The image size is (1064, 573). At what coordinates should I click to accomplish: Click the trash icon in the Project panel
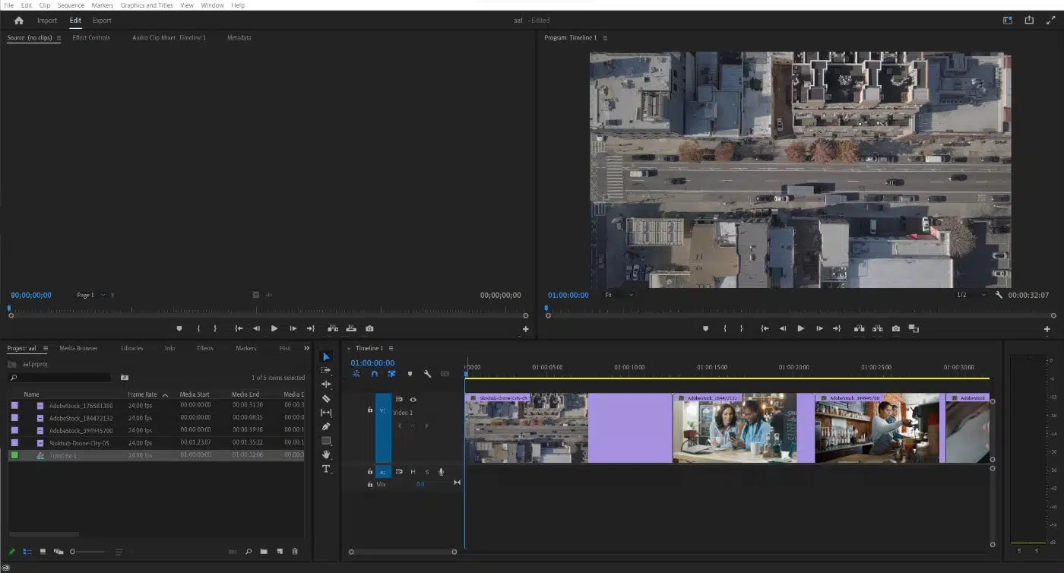tap(295, 552)
